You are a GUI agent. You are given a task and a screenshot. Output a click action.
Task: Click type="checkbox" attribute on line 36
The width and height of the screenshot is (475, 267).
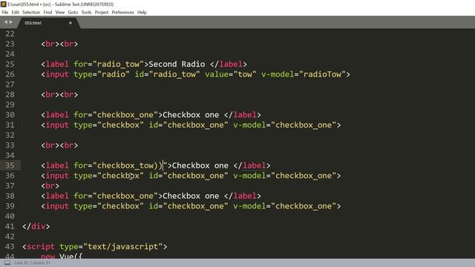point(108,176)
